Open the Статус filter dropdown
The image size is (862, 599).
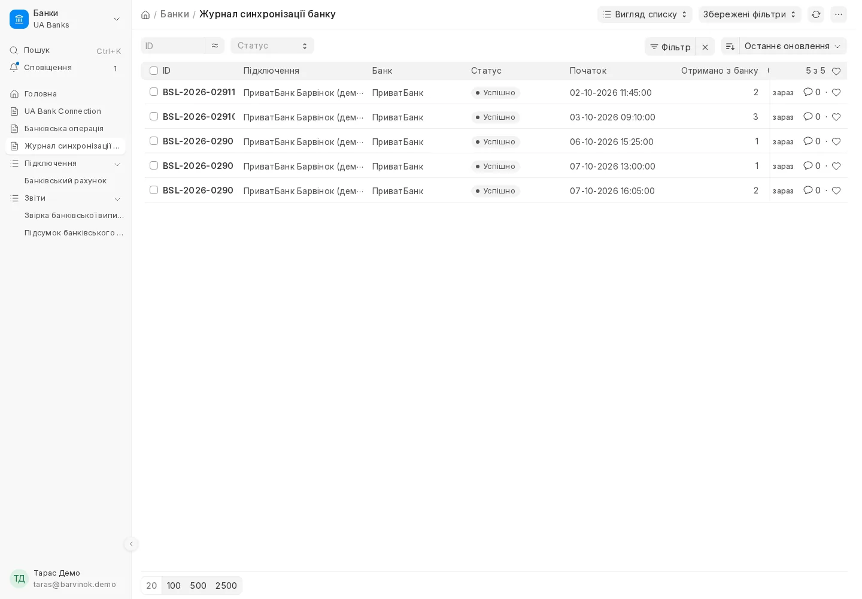[272, 46]
